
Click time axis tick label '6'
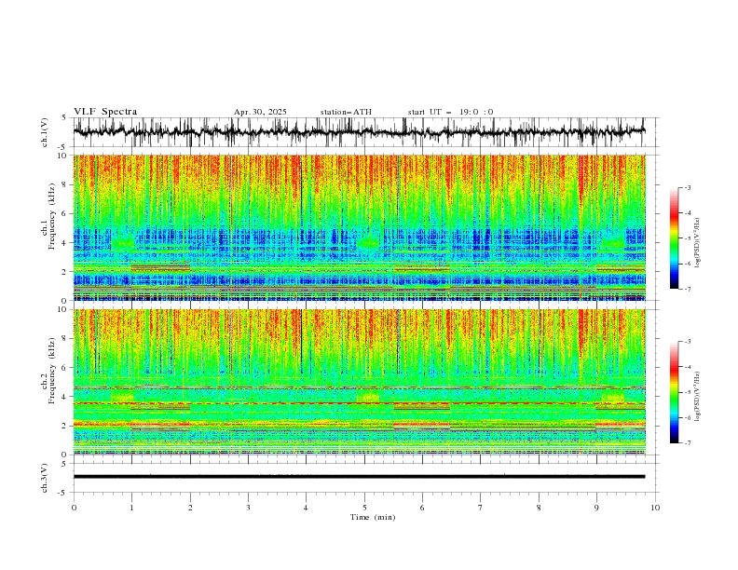click(422, 508)
